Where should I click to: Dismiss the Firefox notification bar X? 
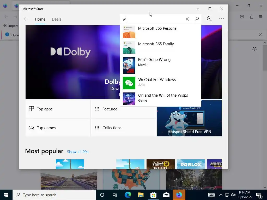(x=260, y=35)
